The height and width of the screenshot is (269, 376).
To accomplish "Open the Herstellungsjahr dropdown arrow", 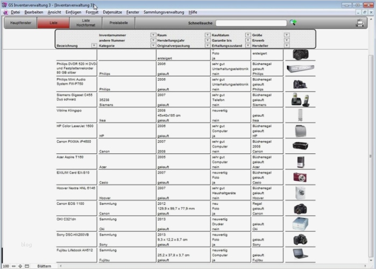I will tap(208, 40).
